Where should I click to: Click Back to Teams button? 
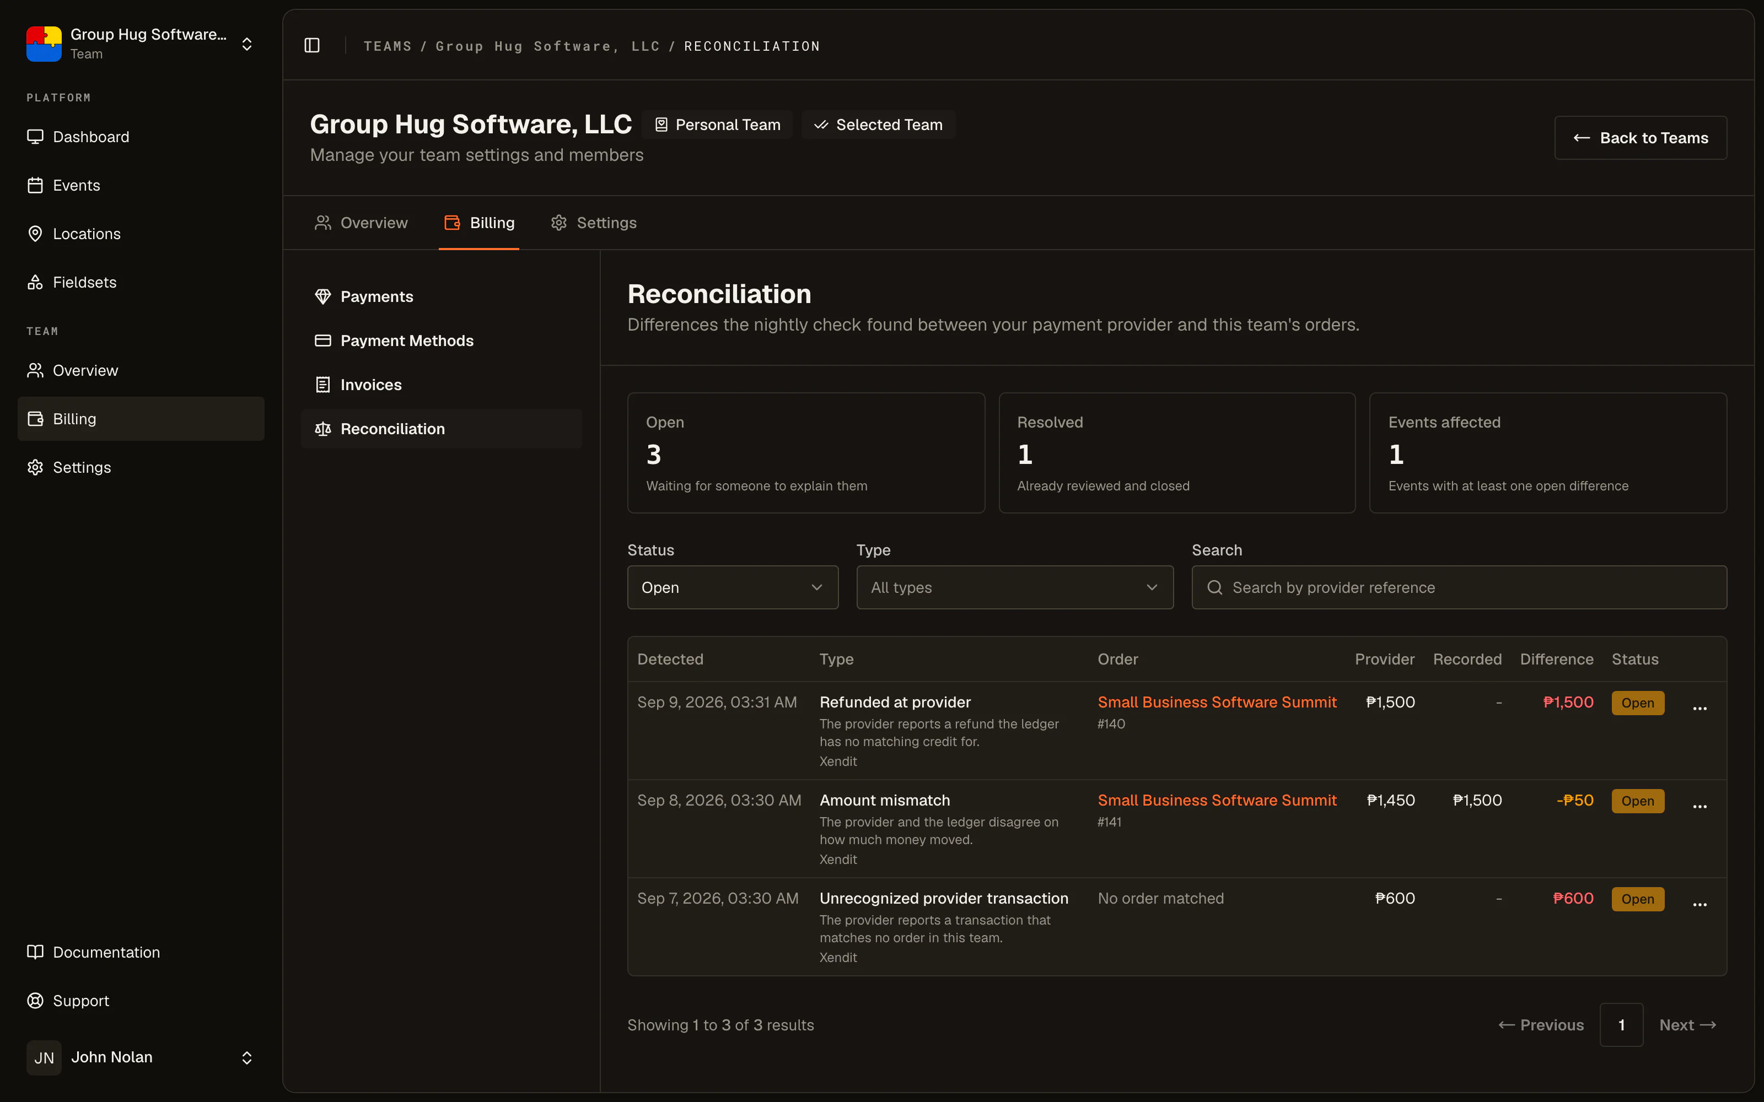pos(1640,138)
